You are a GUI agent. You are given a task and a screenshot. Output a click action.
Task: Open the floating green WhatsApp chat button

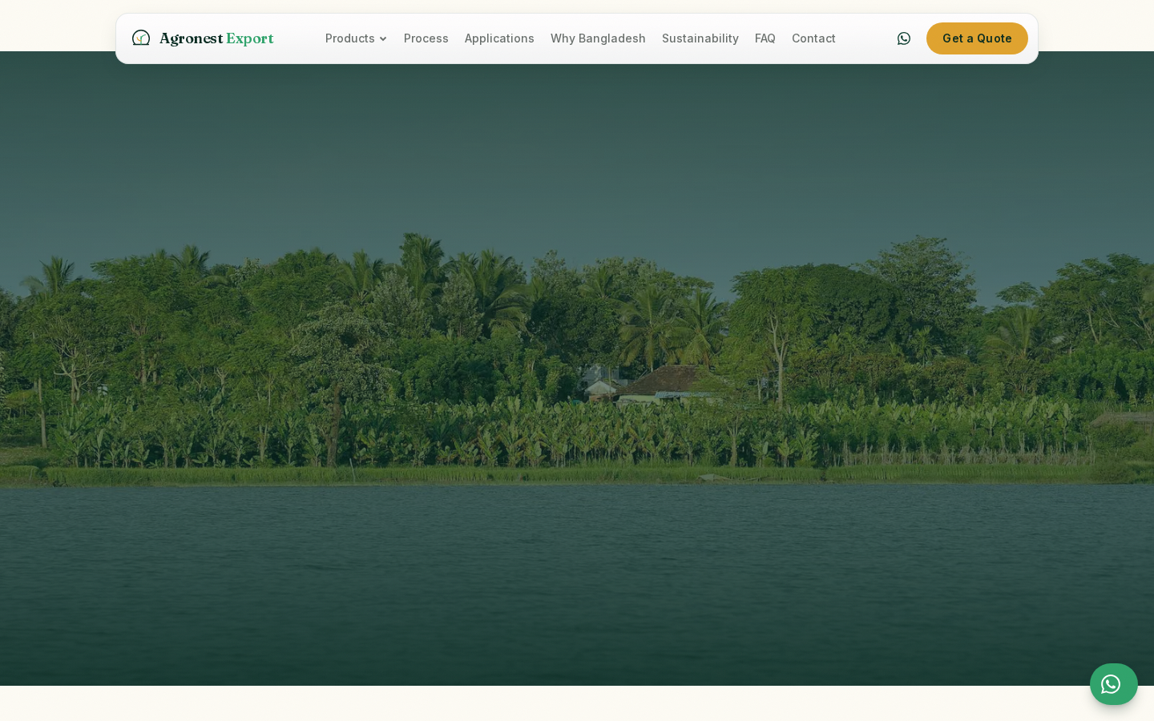click(x=1114, y=684)
